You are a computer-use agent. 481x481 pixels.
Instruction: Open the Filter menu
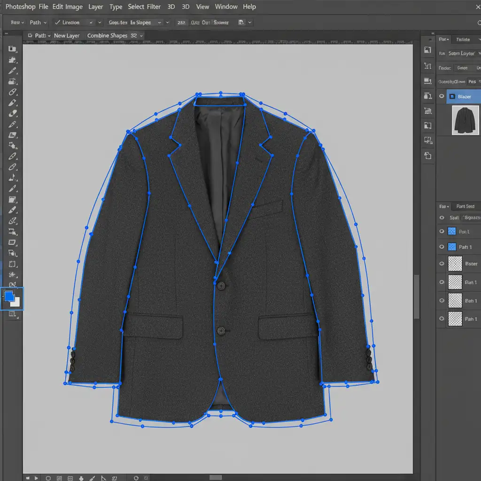(x=154, y=7)
